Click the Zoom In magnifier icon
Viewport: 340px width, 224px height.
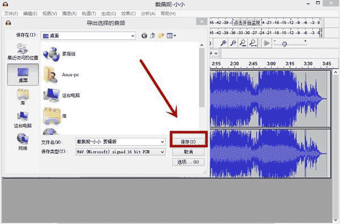pyautogui.click(x=223, y=43)
